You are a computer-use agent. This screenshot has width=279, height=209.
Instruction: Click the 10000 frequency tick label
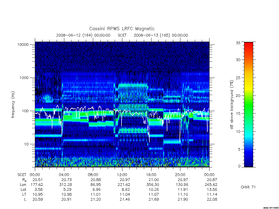tap(23, 44)
